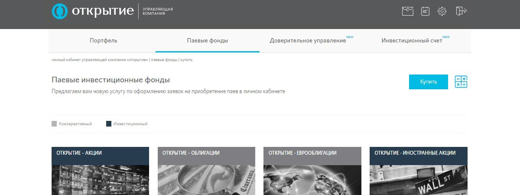Switch to the Портфель tab

pyautogui.click(x=104, y=41)
